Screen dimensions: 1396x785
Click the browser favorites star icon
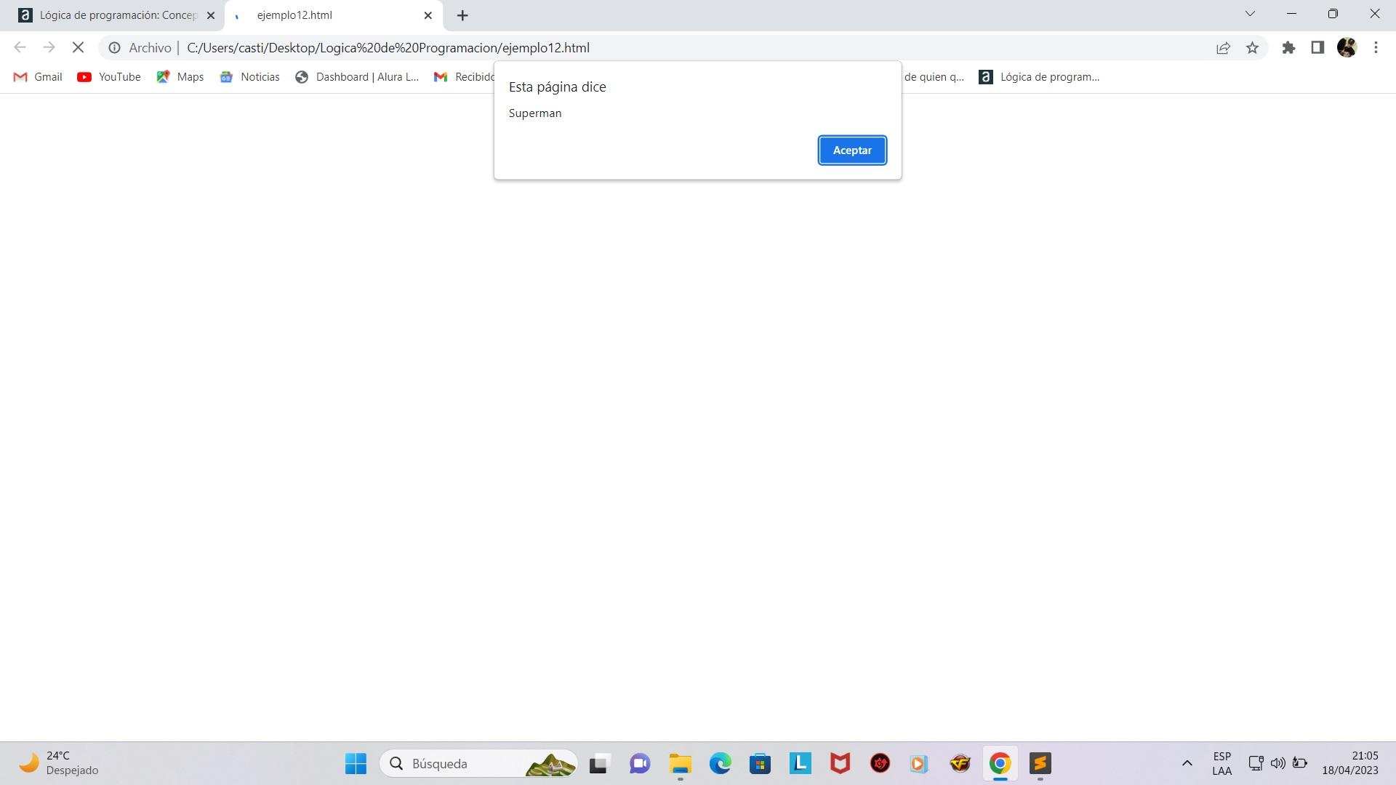(1253, 47)
